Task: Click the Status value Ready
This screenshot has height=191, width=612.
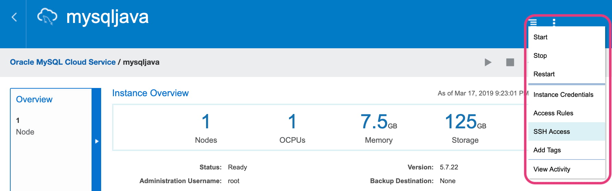Action: (x=237, y=167)
